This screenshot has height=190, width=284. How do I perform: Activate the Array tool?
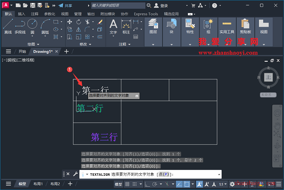[87, 37]
